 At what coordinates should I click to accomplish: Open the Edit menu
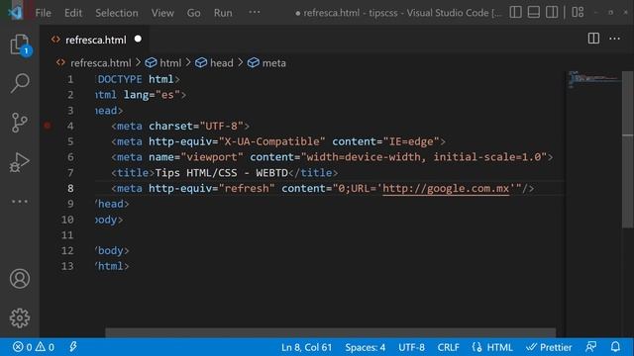click(72, 13)
